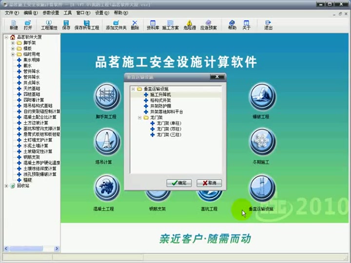The image size is (351, 263).
Task: Click the 取消 button in dialog
Action: coord(209,183)
